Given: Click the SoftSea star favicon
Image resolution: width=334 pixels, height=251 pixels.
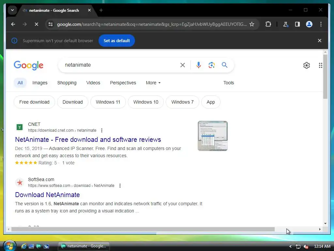Looking at the screenshot, I should [x=20, y=182].
